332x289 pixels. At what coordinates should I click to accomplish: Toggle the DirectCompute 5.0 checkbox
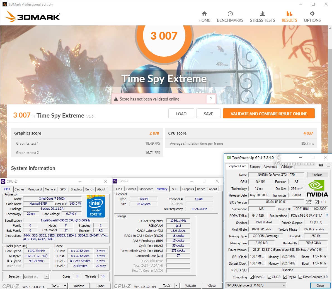[x=300, y=277]
